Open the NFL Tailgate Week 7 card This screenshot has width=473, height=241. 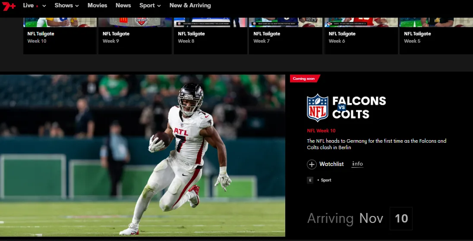coord(286,36)
